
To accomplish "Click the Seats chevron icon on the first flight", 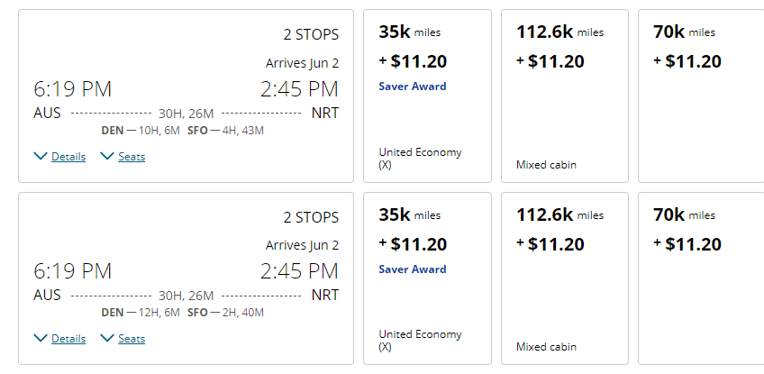I will pos(107,157).
